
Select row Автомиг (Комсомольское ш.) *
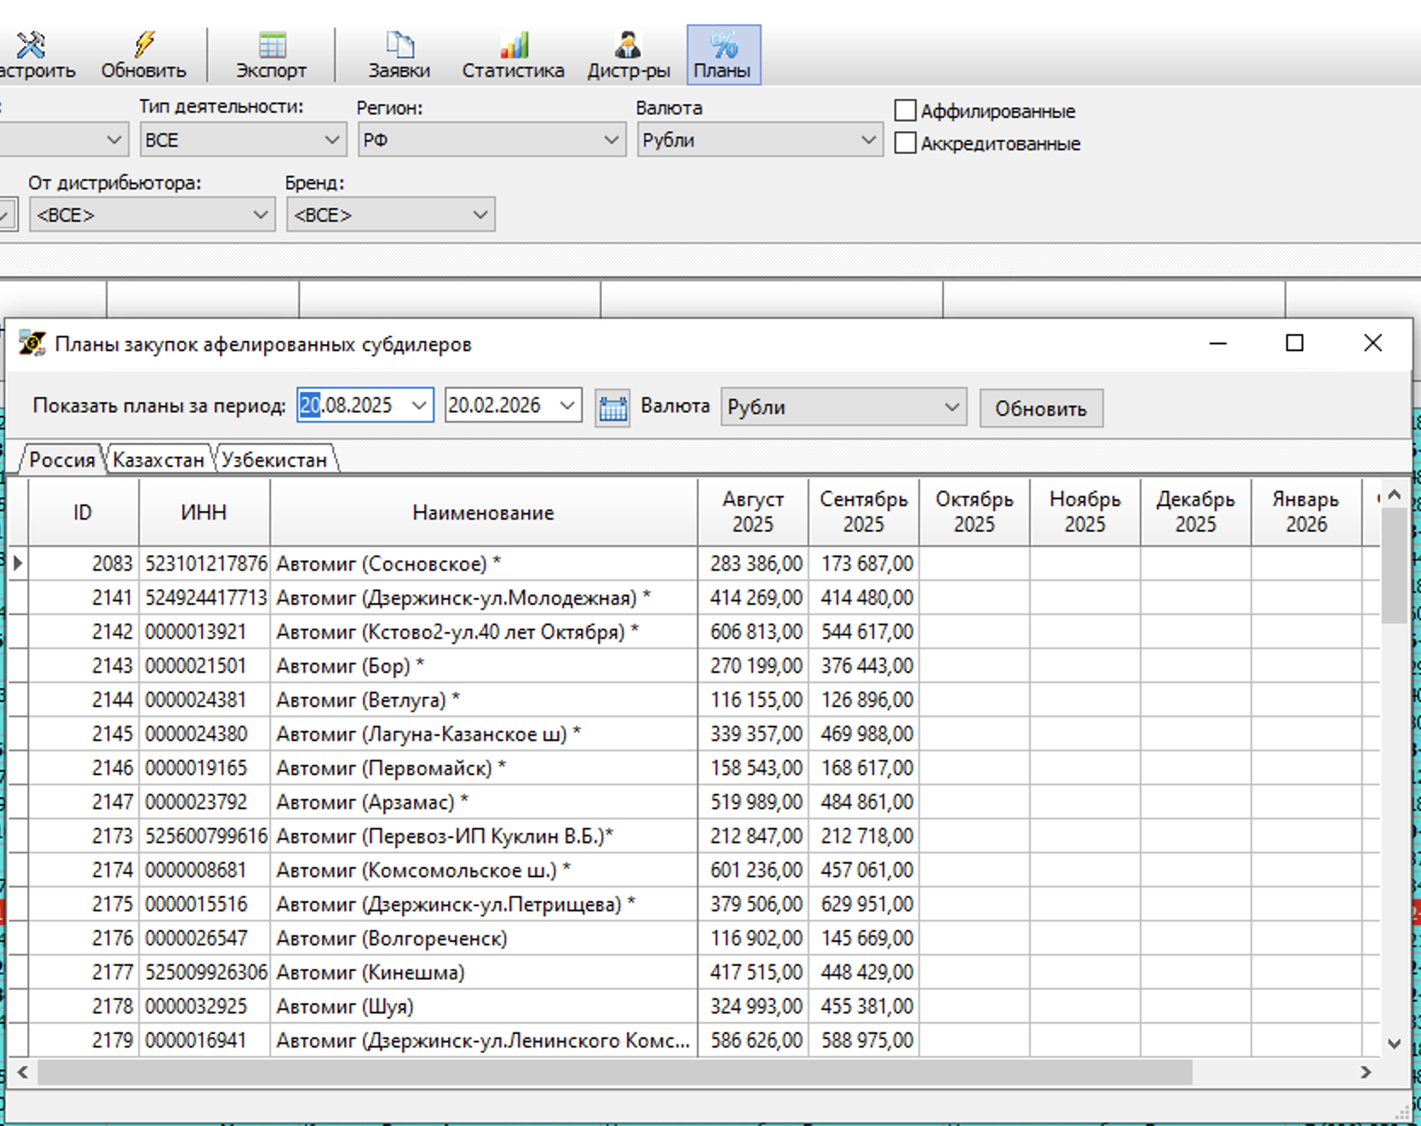[x=693, y=870]
